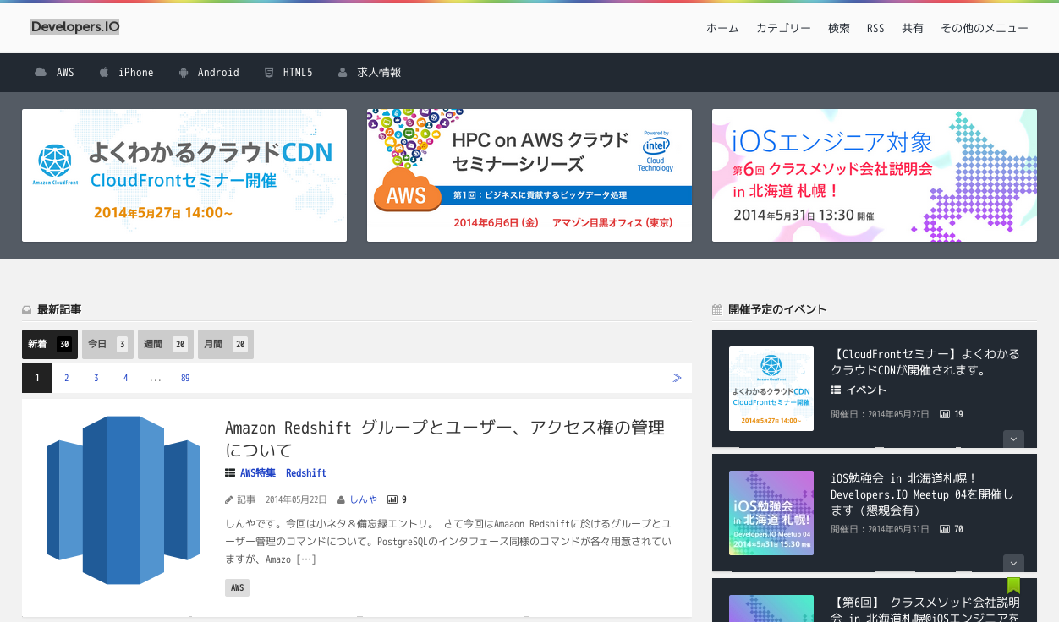Expand the iOS勉強会 event card chevron
Image resolution: width=1059 pixels, height=622 pixels.
[1013, 564]
